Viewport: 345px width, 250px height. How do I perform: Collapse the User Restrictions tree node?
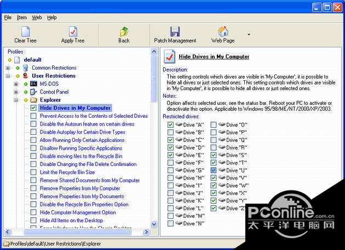(x=8, y=76)
